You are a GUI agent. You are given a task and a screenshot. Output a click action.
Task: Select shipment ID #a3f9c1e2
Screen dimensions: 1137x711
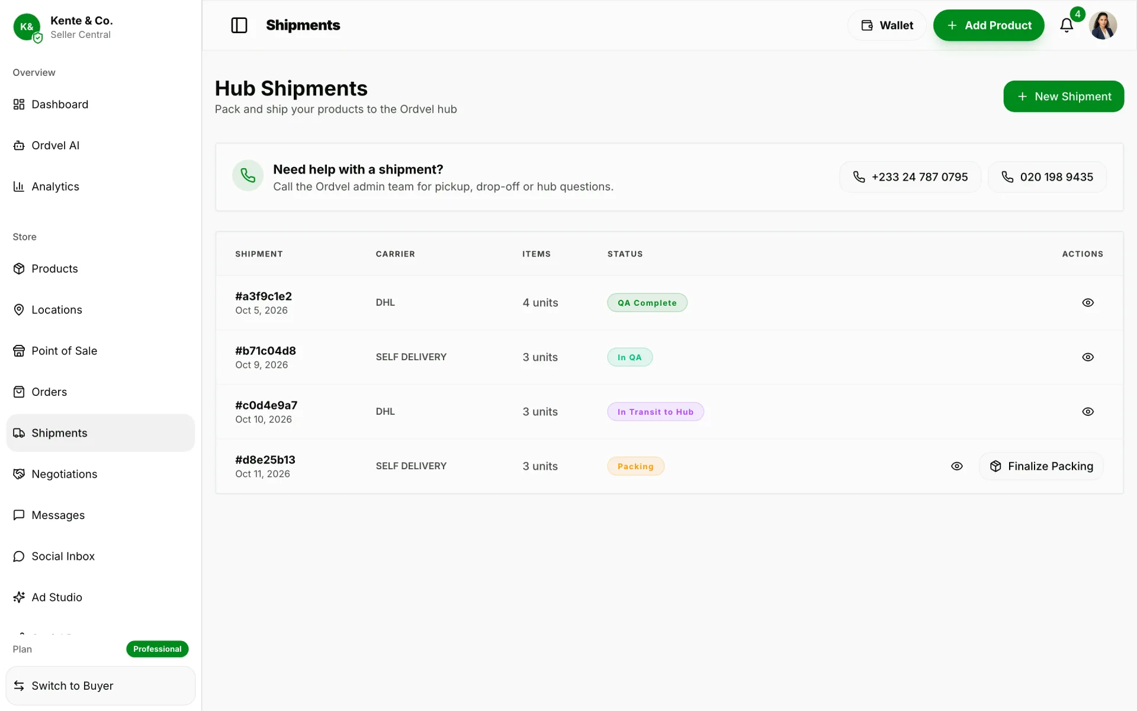point(264,296)
